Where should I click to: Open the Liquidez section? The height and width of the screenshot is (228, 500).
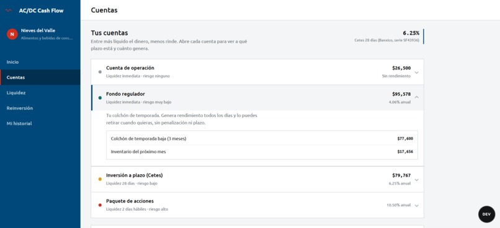pos(40,93)
